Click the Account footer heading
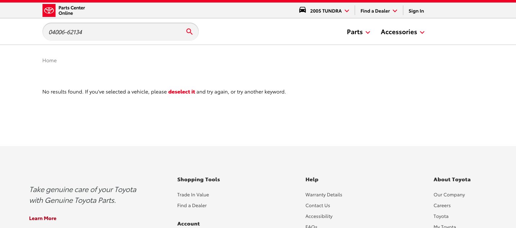The image size is (516, 228). click(188, 224)
